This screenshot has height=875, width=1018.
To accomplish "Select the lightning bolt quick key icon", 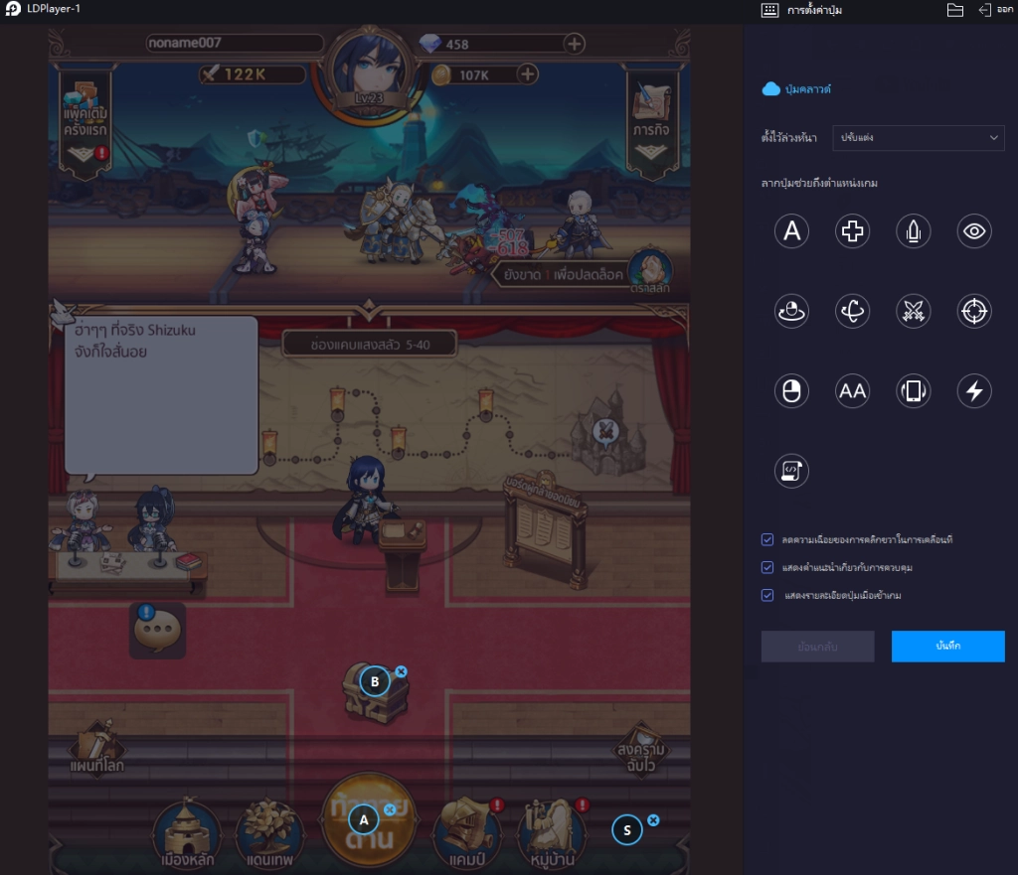I will [x=974, y=390].
